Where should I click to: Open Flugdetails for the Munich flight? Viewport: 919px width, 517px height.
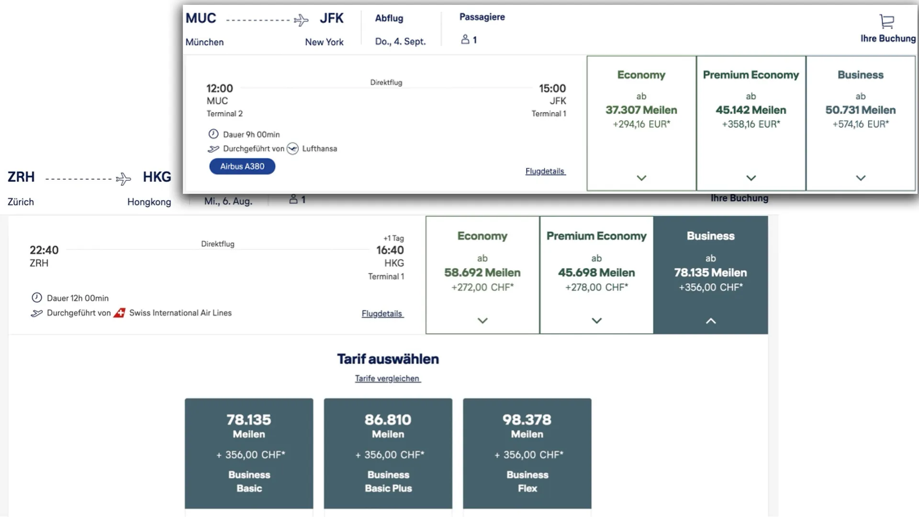(545, 171)
